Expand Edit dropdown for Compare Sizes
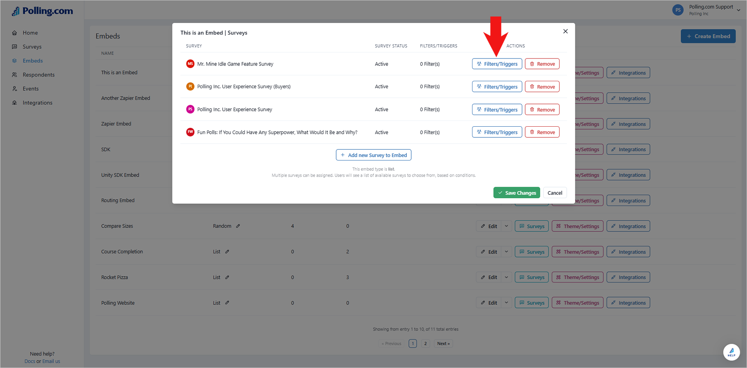 click(x=506, y=226)
